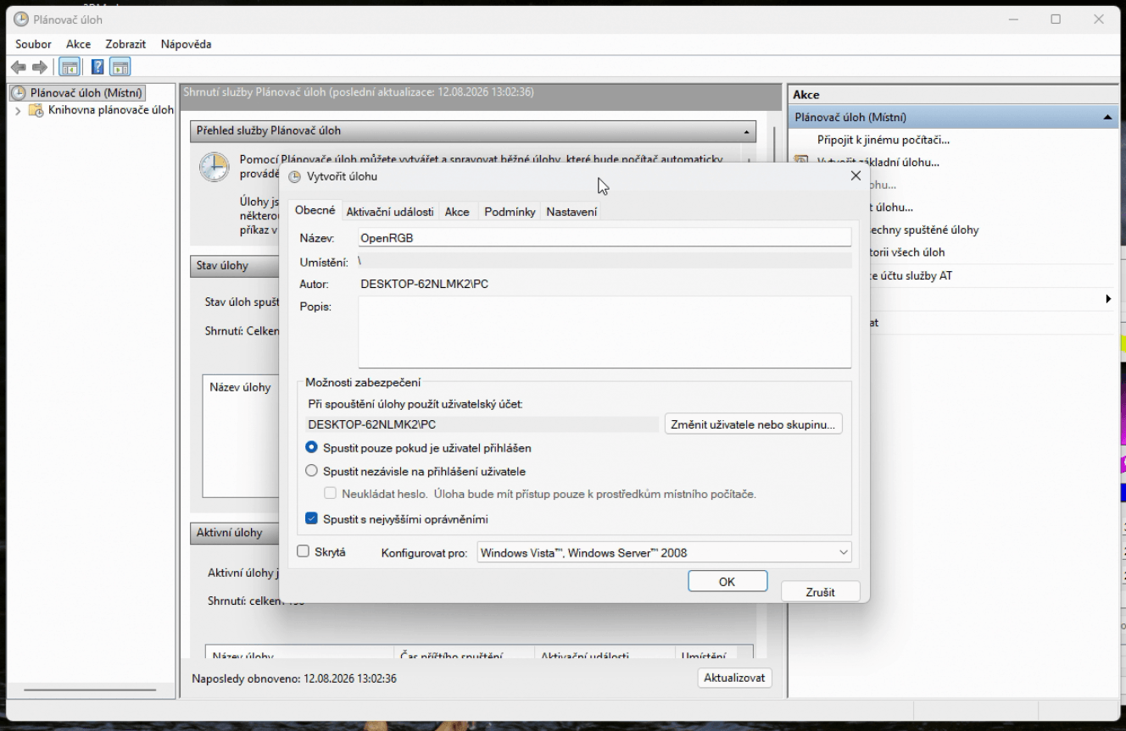Expand the Knihovna plánovače úloh tree node
1126x731 pixels.
point(19,111)
